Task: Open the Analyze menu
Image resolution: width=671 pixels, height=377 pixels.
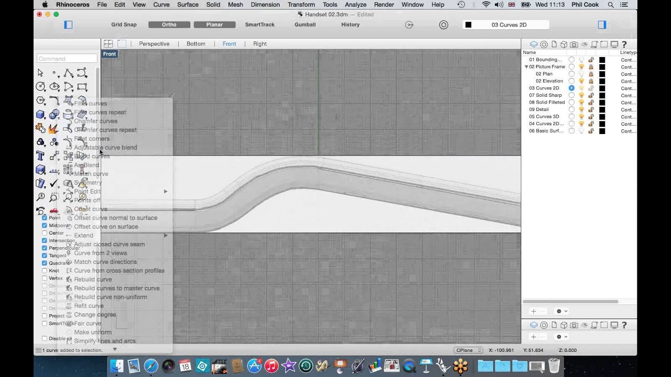Action: pyautogui.click(x=355, y=4)
